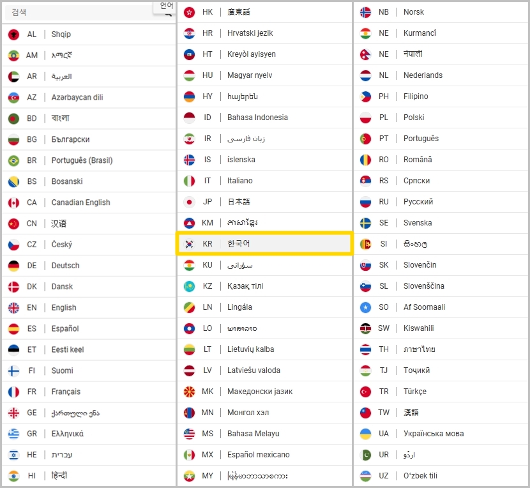
Task: Select Deutsch from the language list
Action: tap(89, 266)
